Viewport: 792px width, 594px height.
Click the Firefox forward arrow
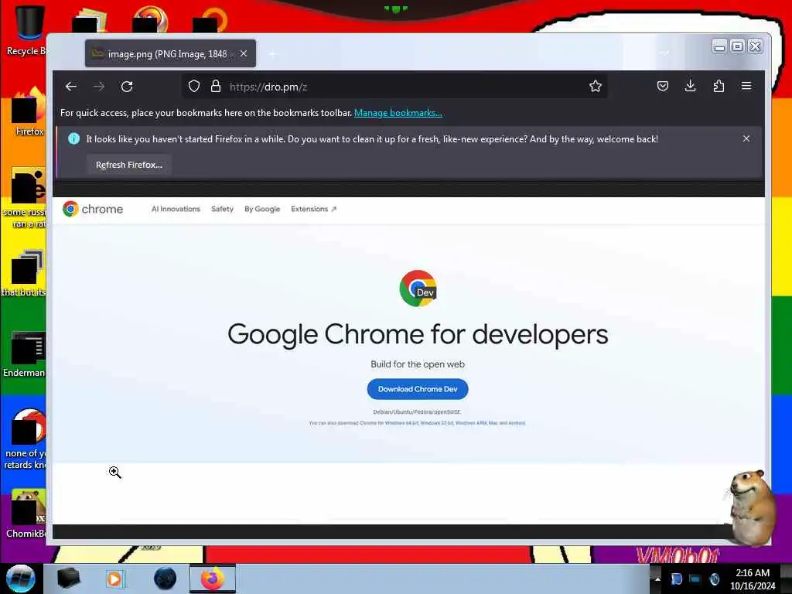coord(99,87)
